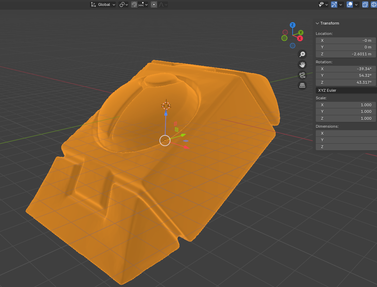Click the transform orientation axes icon
Image resolution: width=377 pixels, height=287 pixels.
pos(93,5)
